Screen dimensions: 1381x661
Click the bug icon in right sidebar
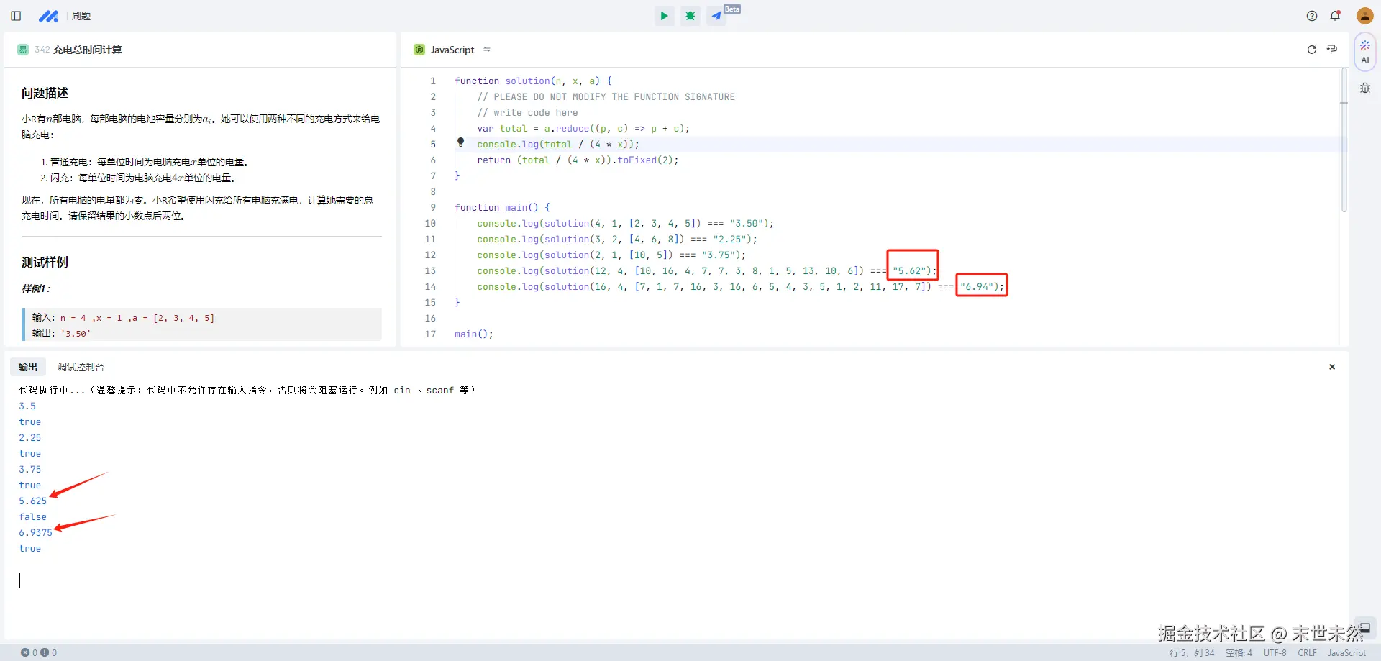(1364, 88)
